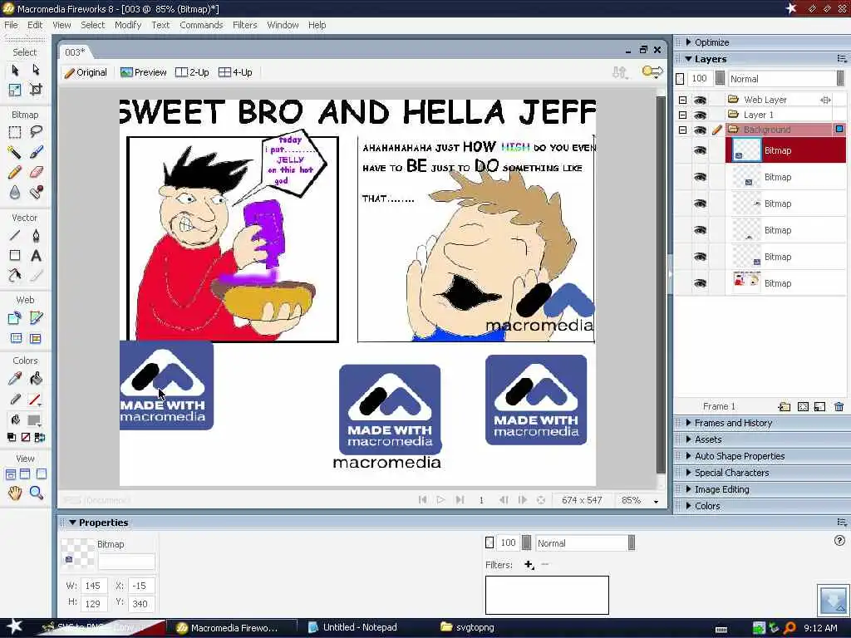Viewport: 851px width, 638px height.
Task: Select the Scale tool
Action: coord(15,90)
